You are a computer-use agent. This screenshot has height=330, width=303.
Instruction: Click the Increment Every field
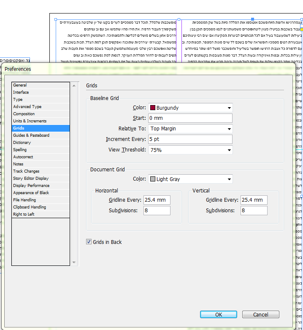click(190, 139)
